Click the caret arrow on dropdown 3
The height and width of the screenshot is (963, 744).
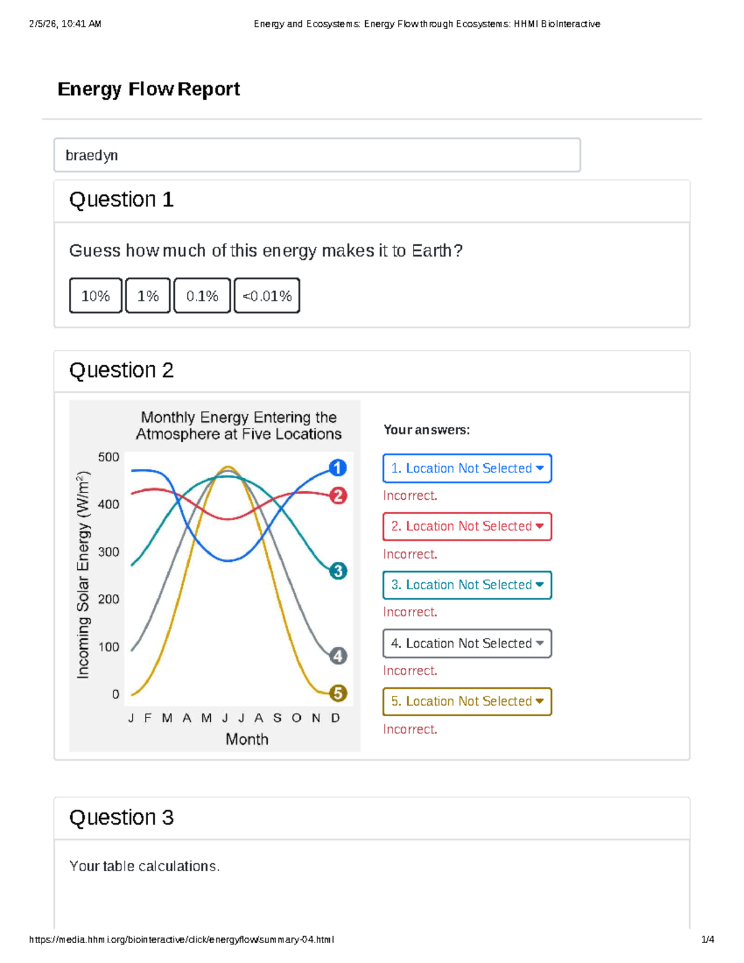(539, 585)
